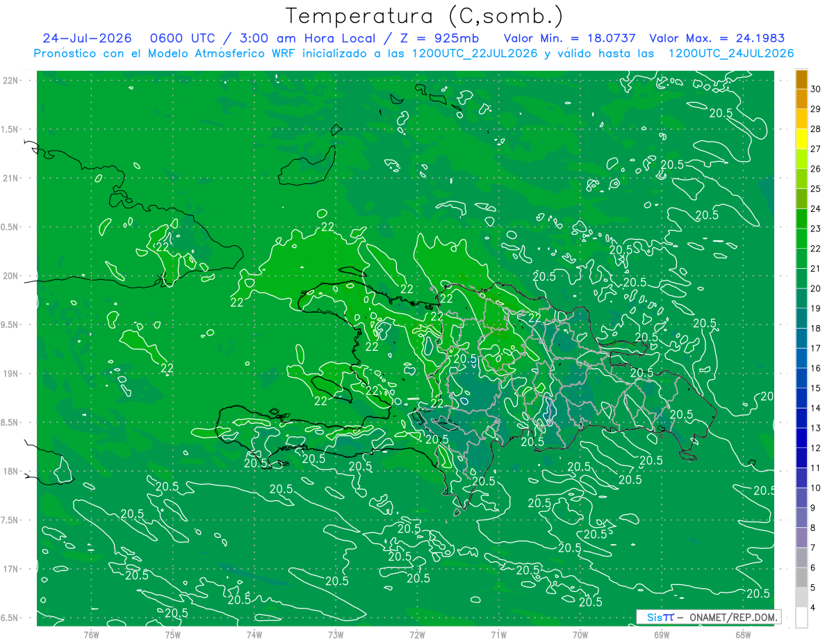This screenshot has height=644, width=834.
Task: Click the validity stamp "1200UTC_24JUL2026"
Action: (x=730, y=53)
